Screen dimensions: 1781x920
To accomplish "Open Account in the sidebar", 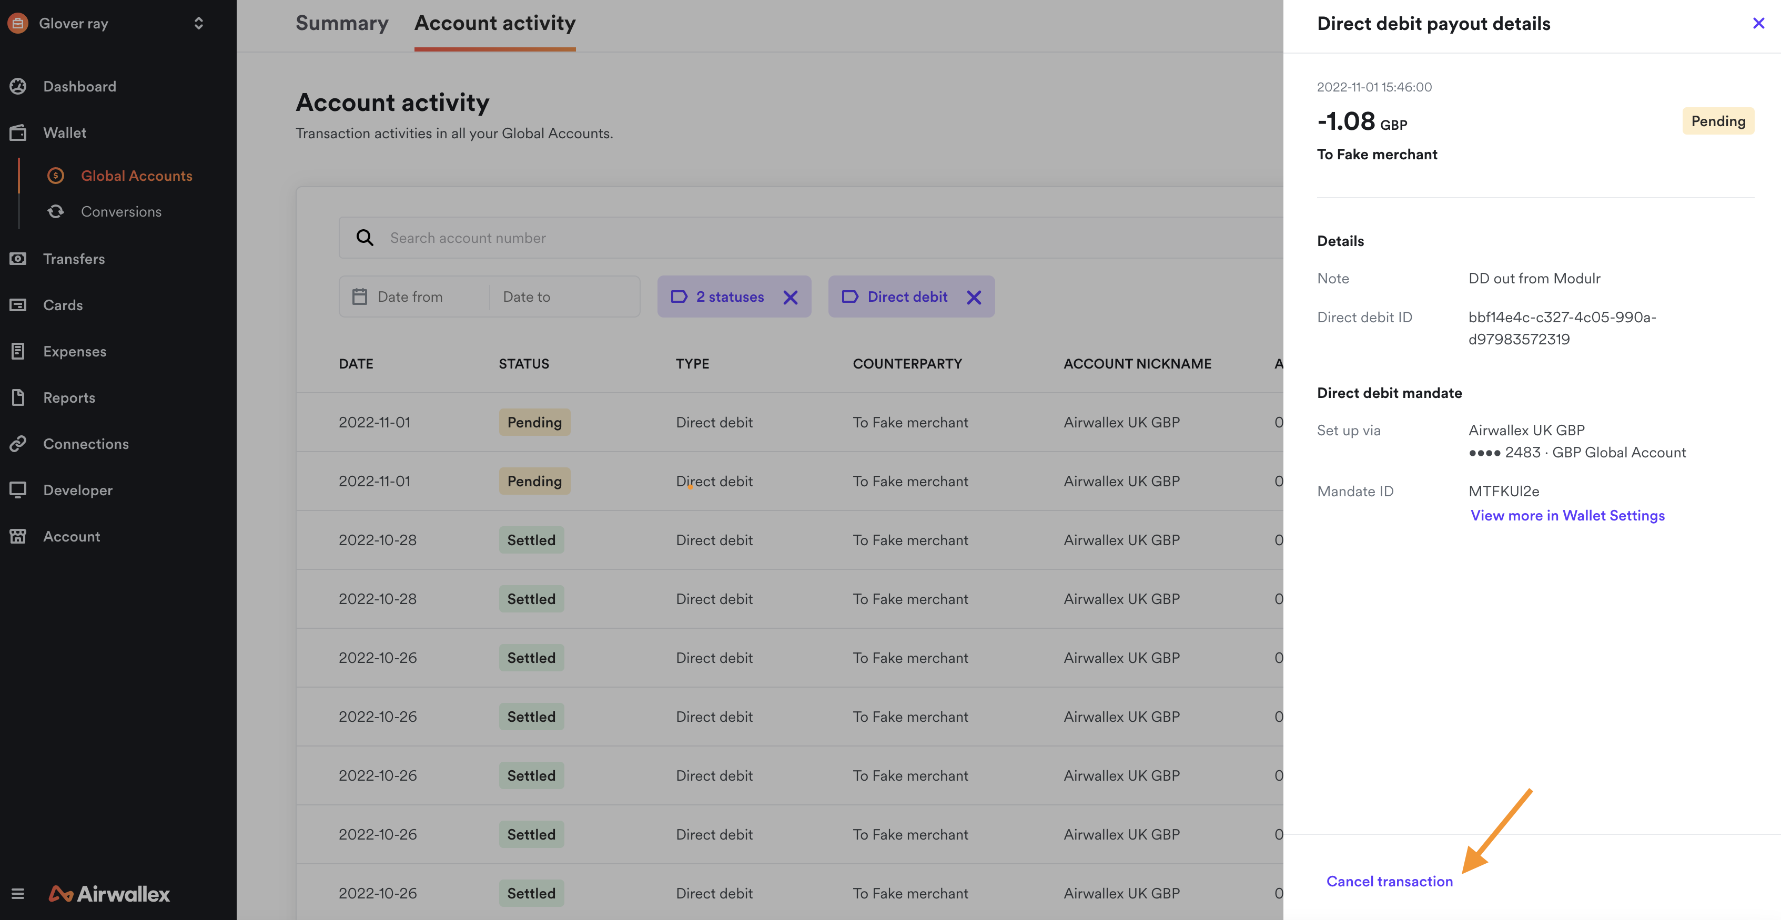I will click(71, 536).
